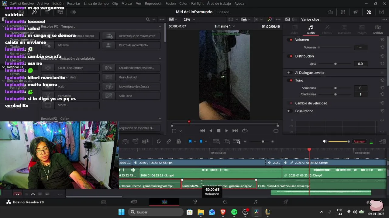Toggle timeline snapping magnet icon

point(159,141)
